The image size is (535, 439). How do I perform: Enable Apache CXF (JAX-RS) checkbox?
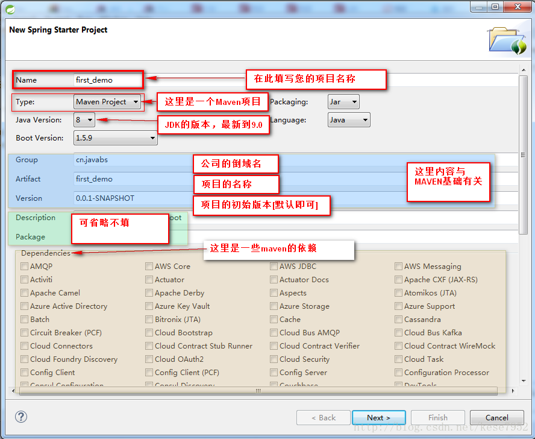(x=398, y=279)
